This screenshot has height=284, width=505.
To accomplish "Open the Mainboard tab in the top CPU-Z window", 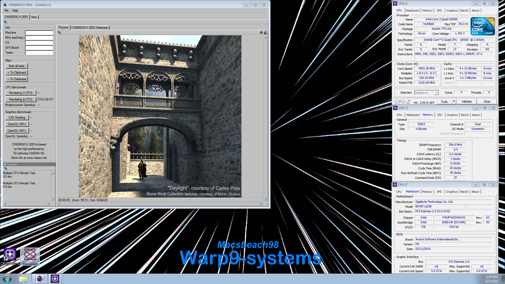I will pos(413,11).
